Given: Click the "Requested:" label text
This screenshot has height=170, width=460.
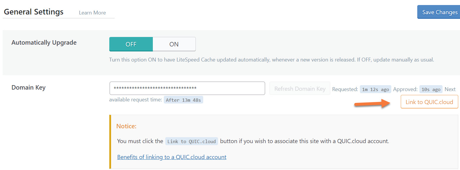Looking at the screenshot, I should point(345,89).
